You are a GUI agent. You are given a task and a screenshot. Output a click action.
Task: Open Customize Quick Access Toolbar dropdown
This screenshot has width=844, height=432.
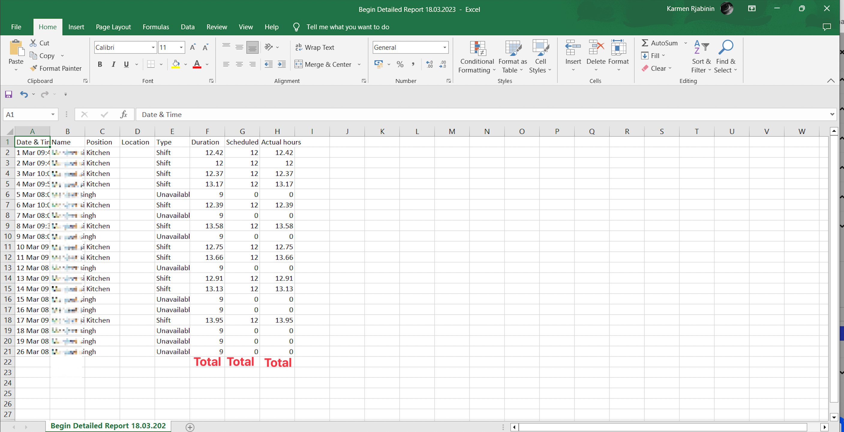click(65, 95)
